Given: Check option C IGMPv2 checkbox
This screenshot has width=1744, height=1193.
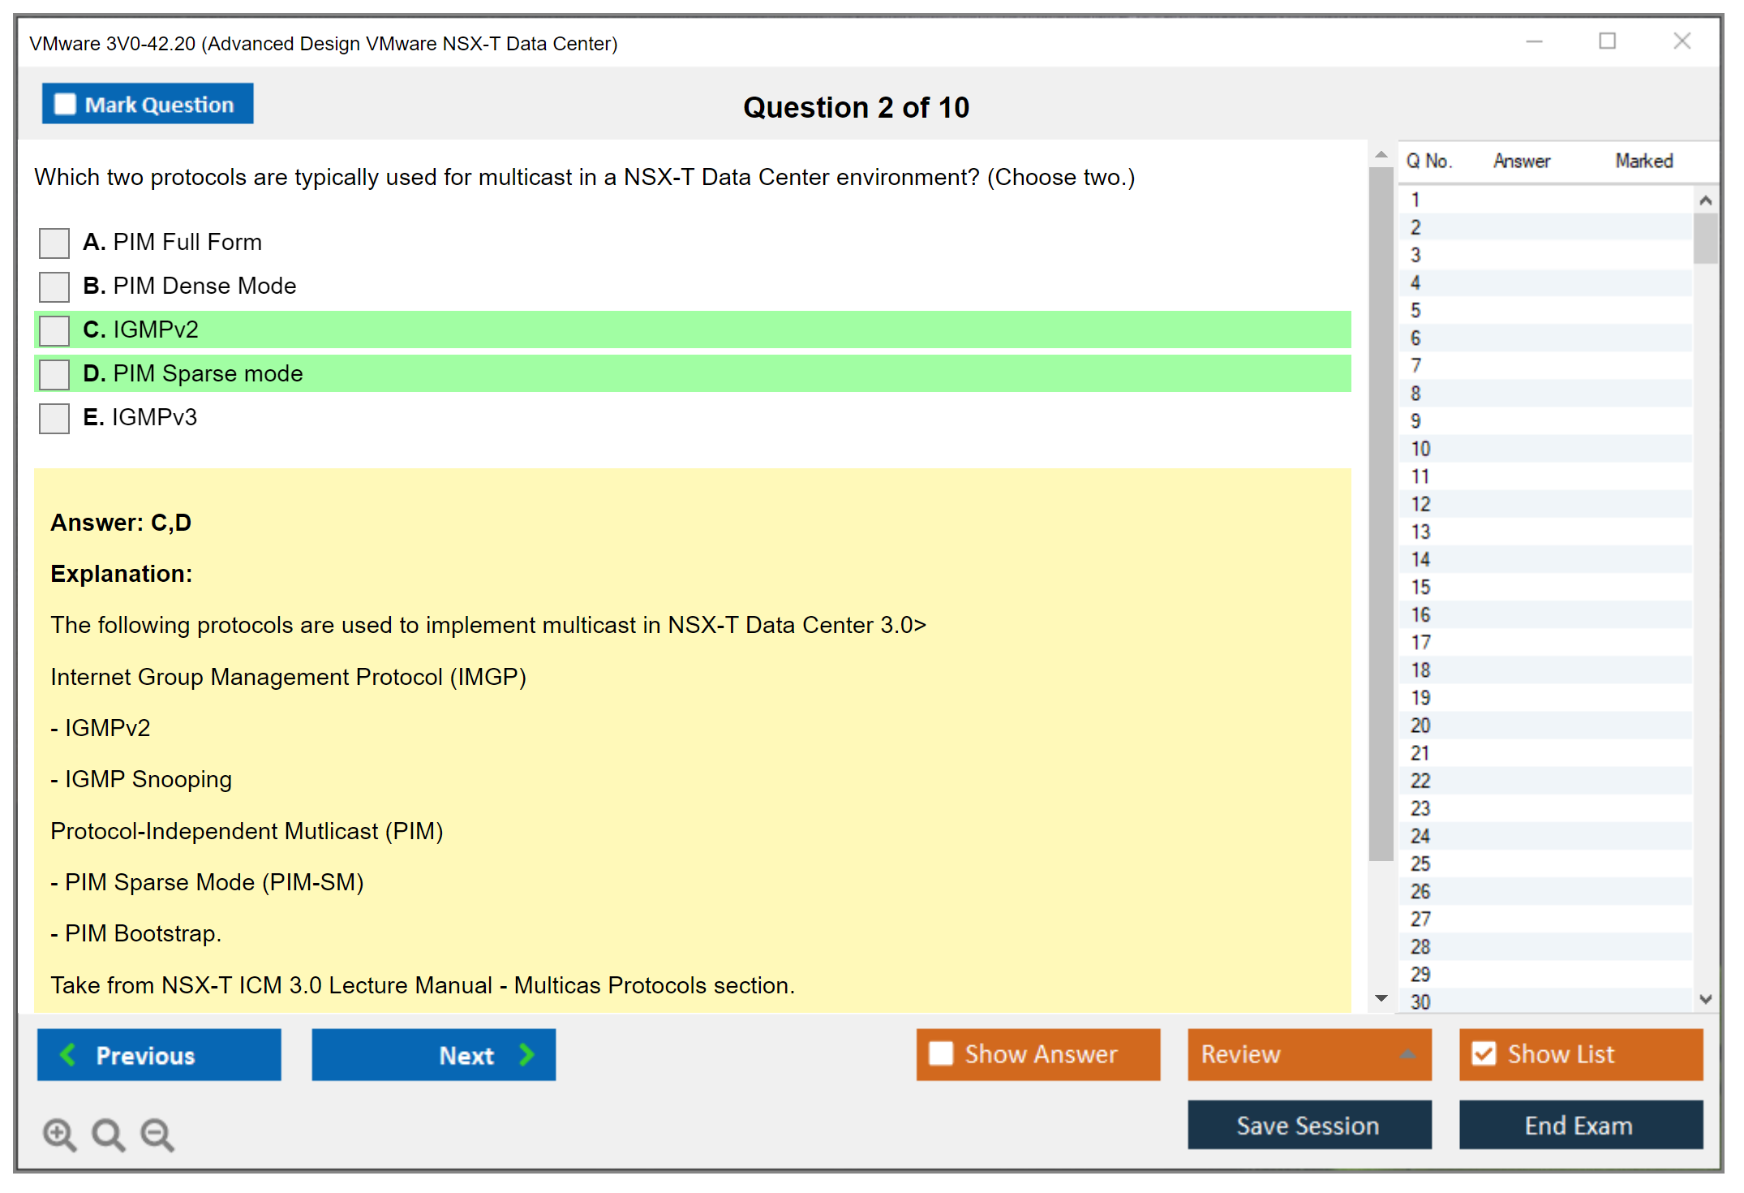Looking at the screenshot, I should tap(54, 330).
